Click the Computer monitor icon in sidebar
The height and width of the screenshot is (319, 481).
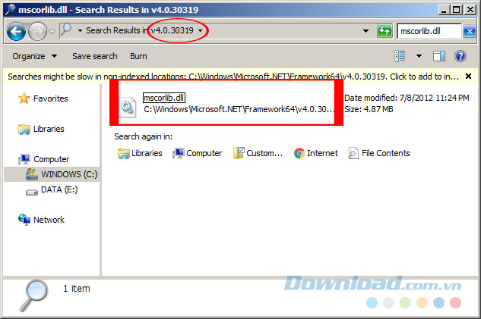(24, 159)
